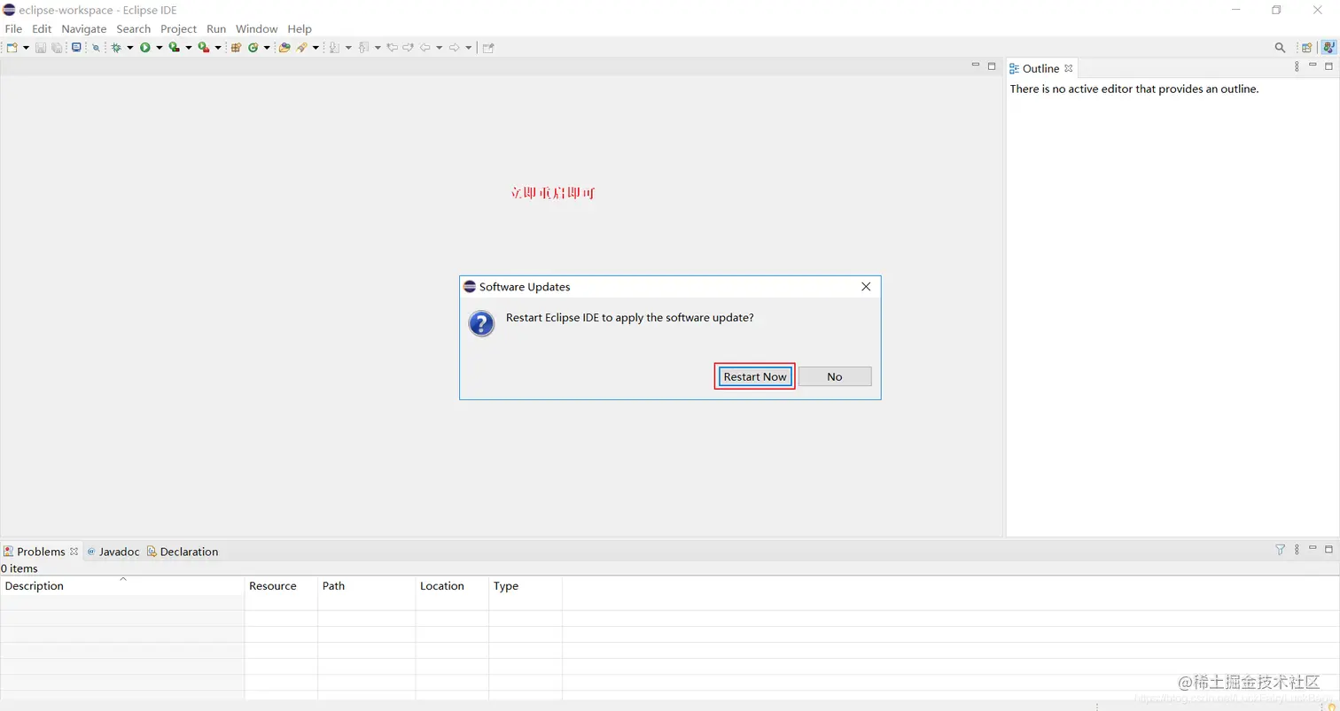
Task: Open the Project menu
Action: coord(178,28)
